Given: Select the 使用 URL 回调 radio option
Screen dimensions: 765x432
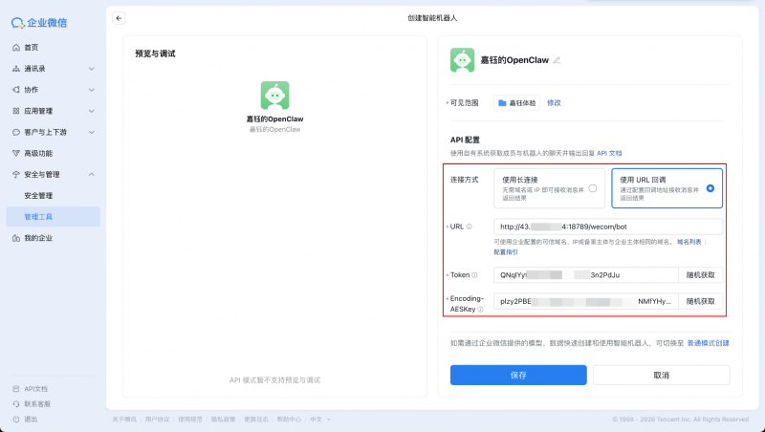Looking at the screenshot, I should pos(710,188).
